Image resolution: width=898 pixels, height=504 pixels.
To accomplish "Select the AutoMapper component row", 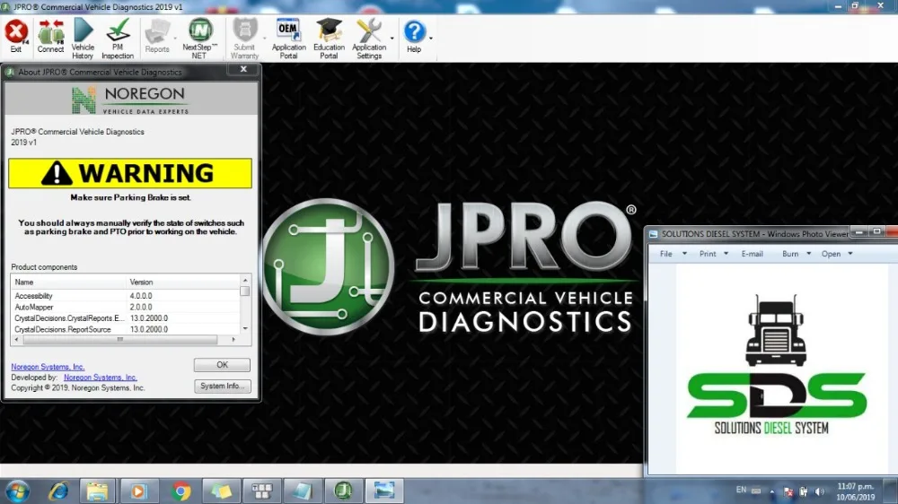I will [x=126, y=308].
